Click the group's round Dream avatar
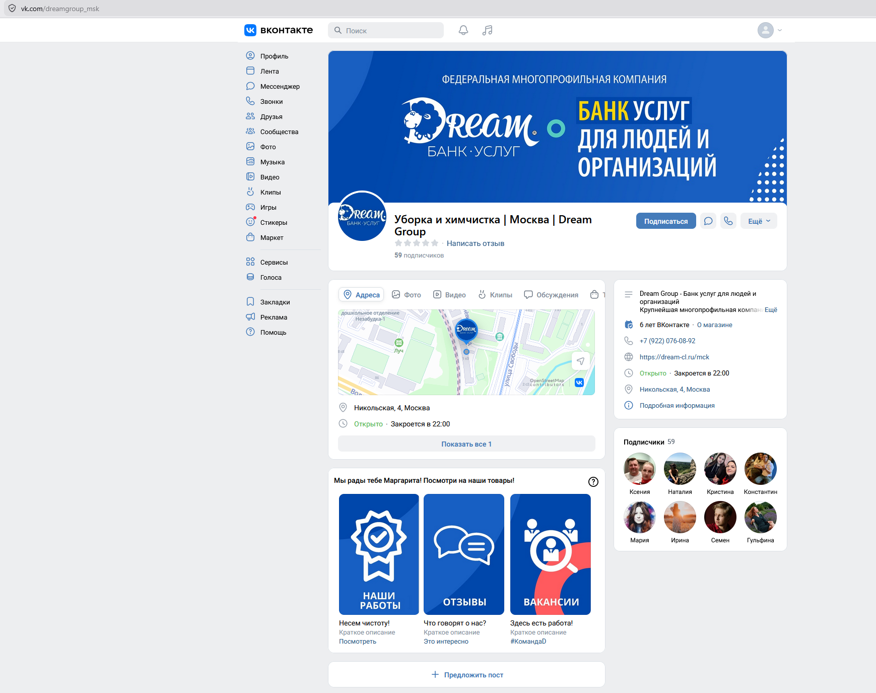This screenshot has height=693, width=876. click(362, 216)
